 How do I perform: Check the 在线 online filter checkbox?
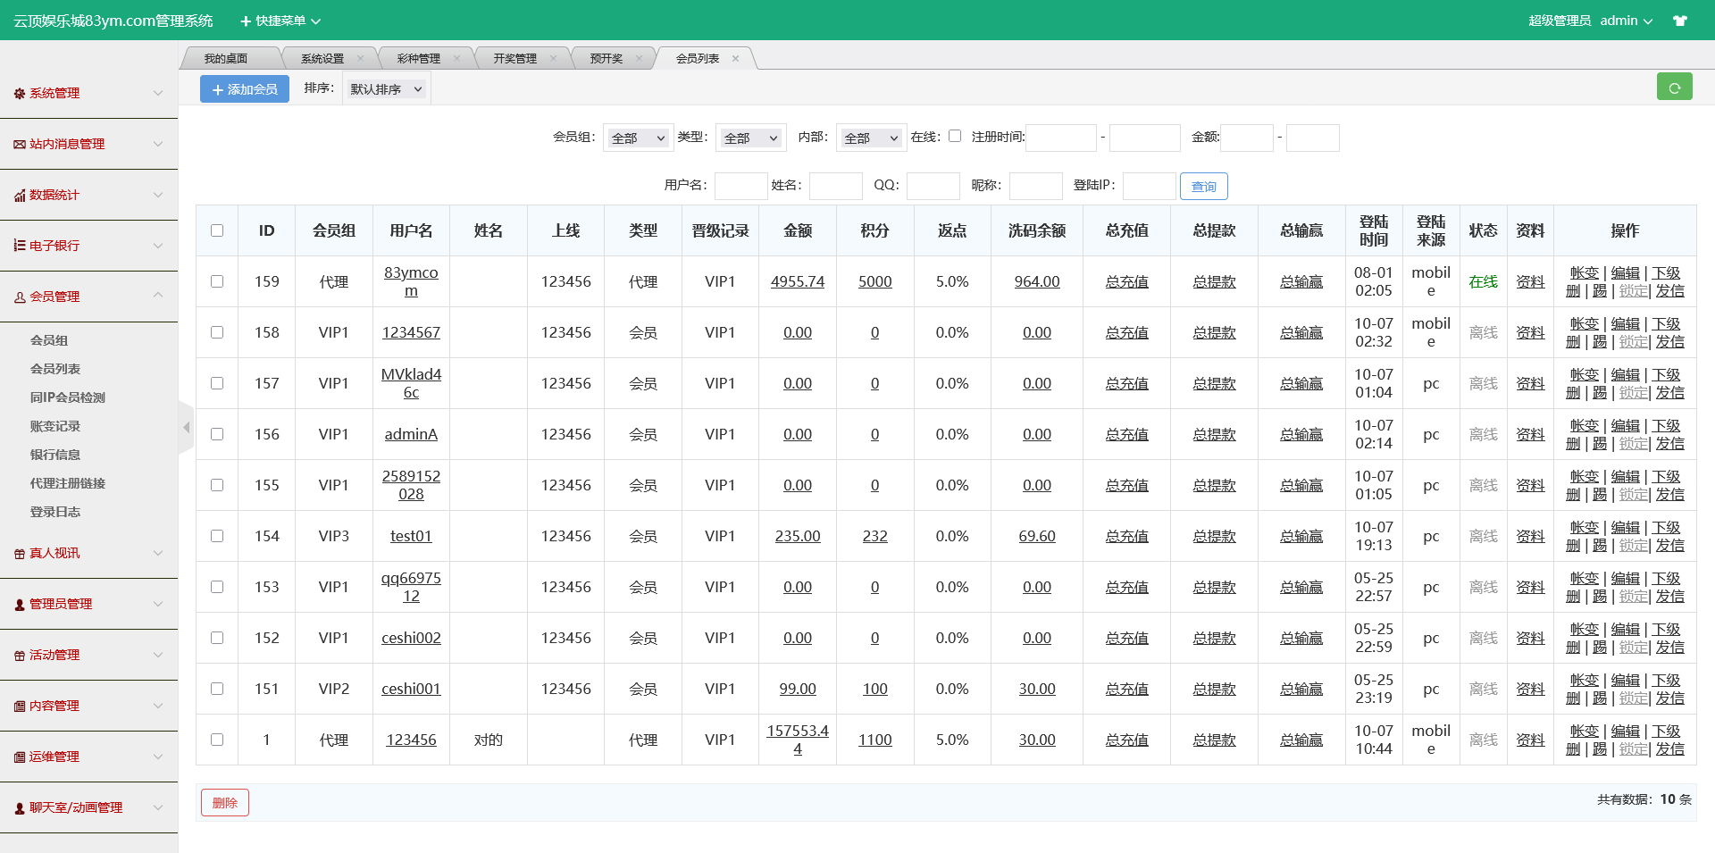pyautogui.click(x=955, y=136)
